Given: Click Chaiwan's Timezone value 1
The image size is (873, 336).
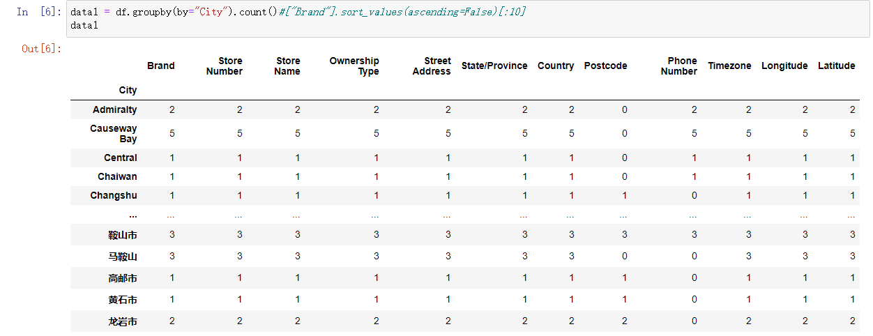Looking at the screenshot, I should pyautogui.click(x=749, y=176).
